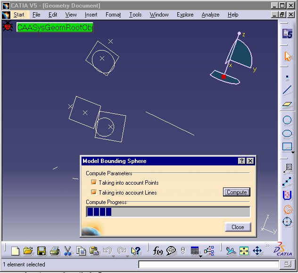The width and height of the screenshot is (298, 273).
Task: Click the fly mode airplane icon
Action: (231, 251)
